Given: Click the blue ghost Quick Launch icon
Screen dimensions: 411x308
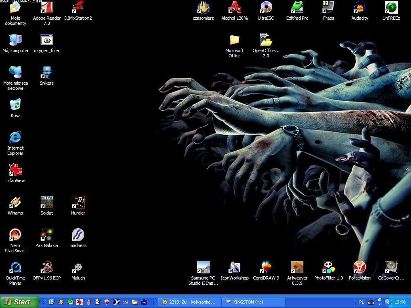Looking at the screenshot, I should [144, 302].
